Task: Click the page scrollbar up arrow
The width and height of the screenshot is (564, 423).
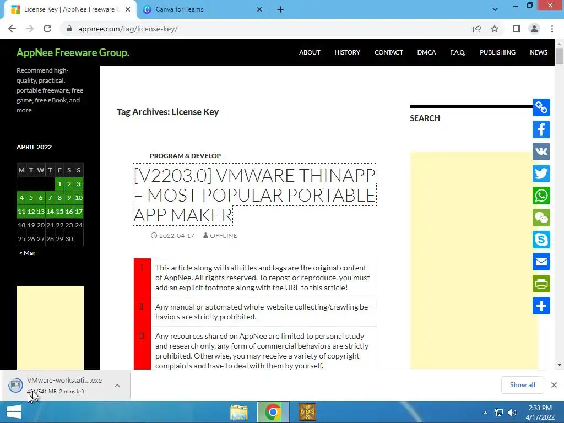Action: pyautogui.click(x=559, y=44)
